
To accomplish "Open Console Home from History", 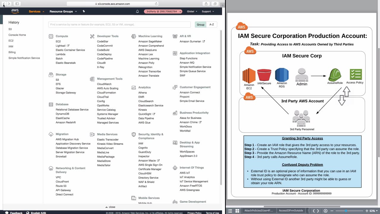I will [x=17, y=35].
